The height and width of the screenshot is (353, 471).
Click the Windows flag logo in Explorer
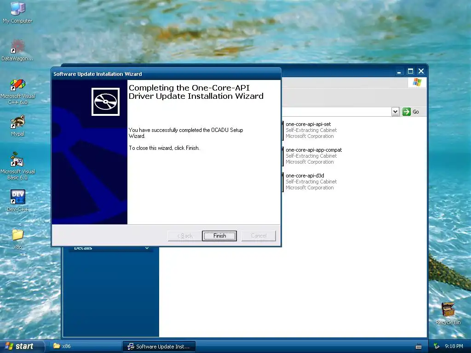click(417, 82)
